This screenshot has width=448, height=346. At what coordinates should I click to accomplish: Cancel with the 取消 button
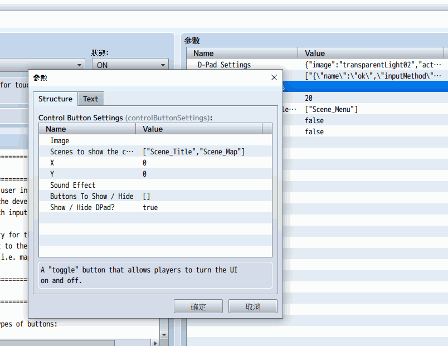(253, 306)
